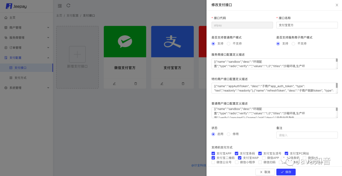Select 支持 for 服务商子商户模式

(x=278, y=44)
